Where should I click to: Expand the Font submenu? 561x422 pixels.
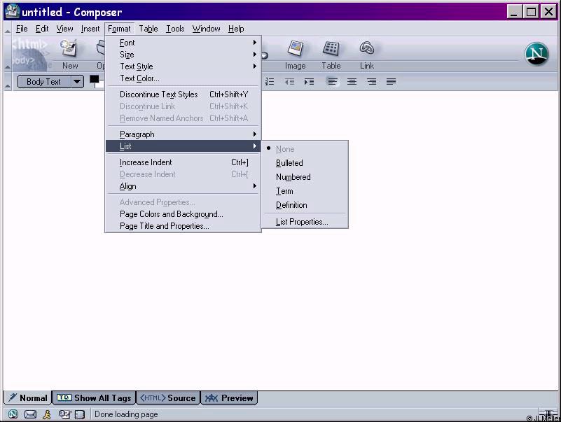tap(184, 43)
